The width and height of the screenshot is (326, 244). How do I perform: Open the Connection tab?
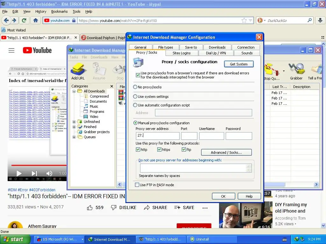click(x=246, y=47)
